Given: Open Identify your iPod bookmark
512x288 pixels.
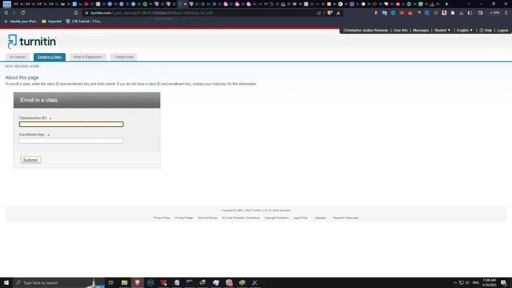Looking at the screenshot, I should pyautogui.click(x=21, y=21).
